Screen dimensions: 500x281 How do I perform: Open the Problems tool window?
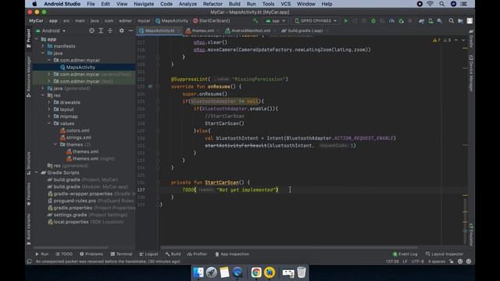91,254
